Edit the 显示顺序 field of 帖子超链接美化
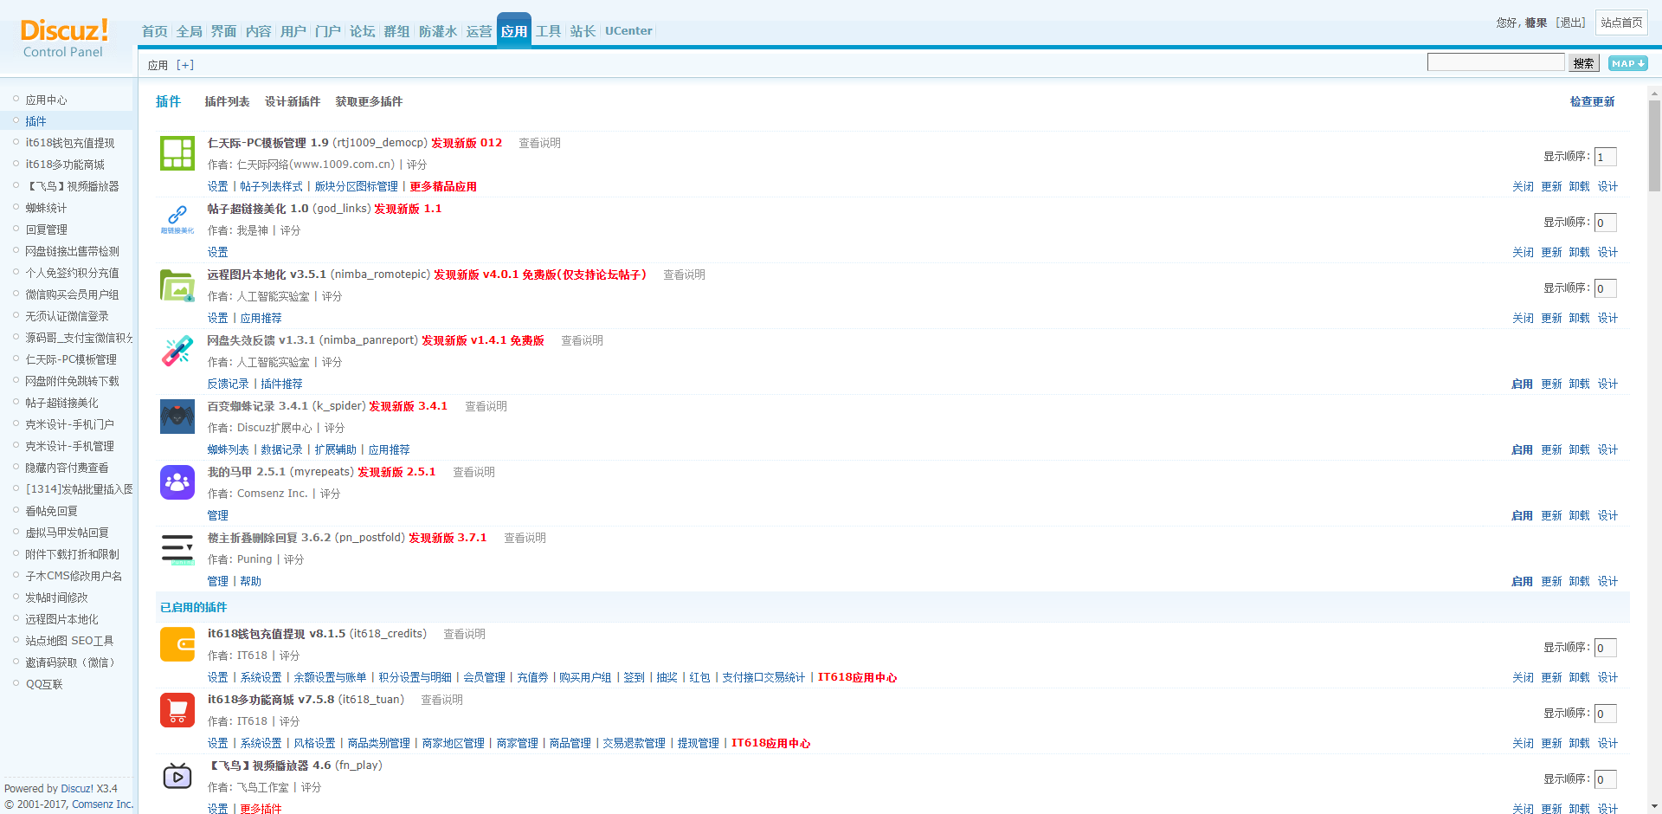Viewport: 1662px width, 814px height. point(1605,223)
